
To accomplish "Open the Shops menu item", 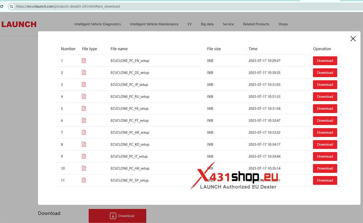I will [283, 24].
